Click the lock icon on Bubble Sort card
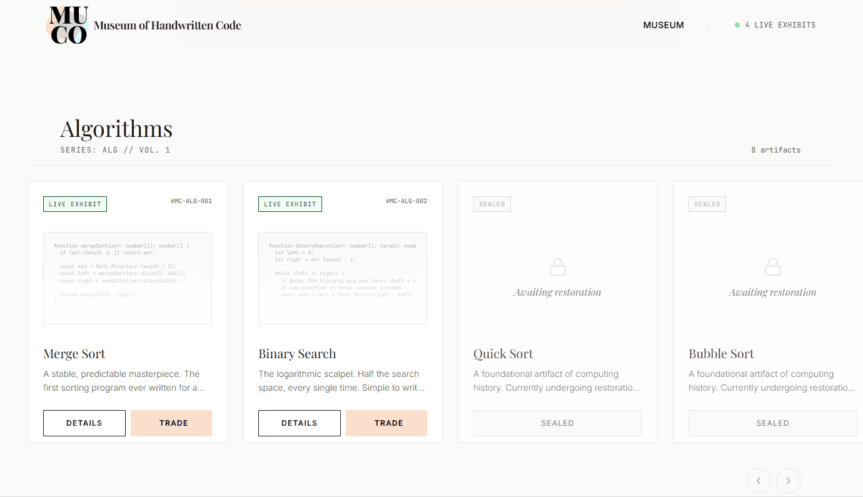The width and height of the screenshot is (863, 497). (772, 268)
